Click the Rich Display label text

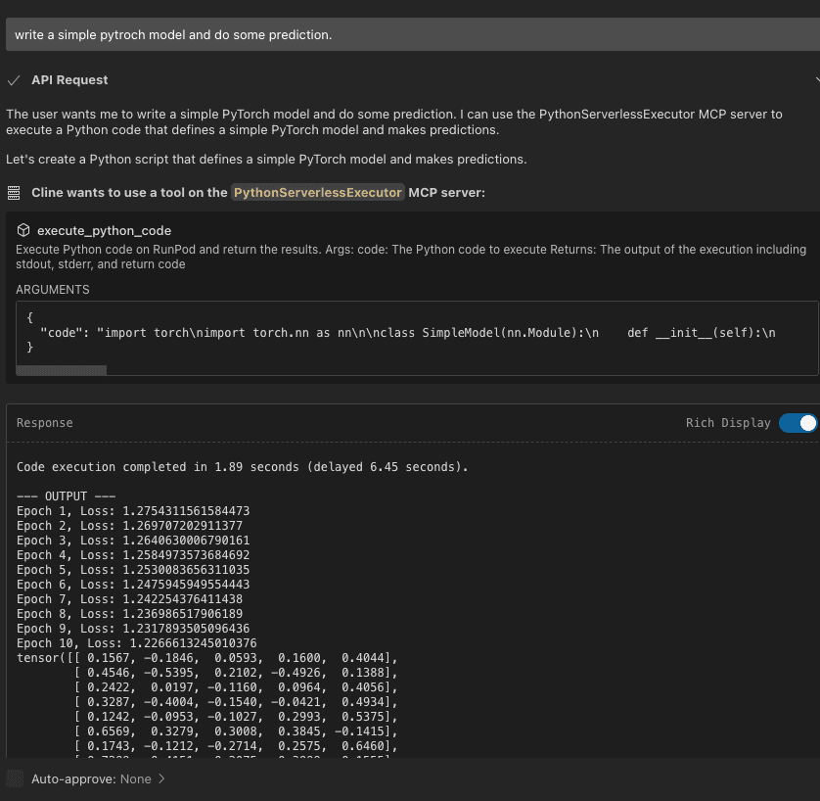point(728,423)
